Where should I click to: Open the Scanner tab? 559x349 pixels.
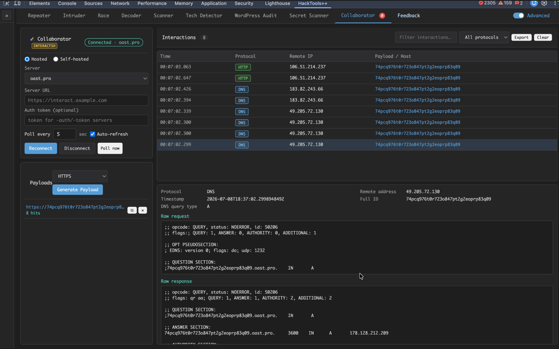[x=163, y=16]
